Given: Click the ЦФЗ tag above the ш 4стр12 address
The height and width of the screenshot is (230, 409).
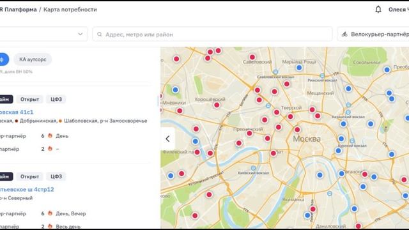Looking at the screenshot, I should (56, 176).
